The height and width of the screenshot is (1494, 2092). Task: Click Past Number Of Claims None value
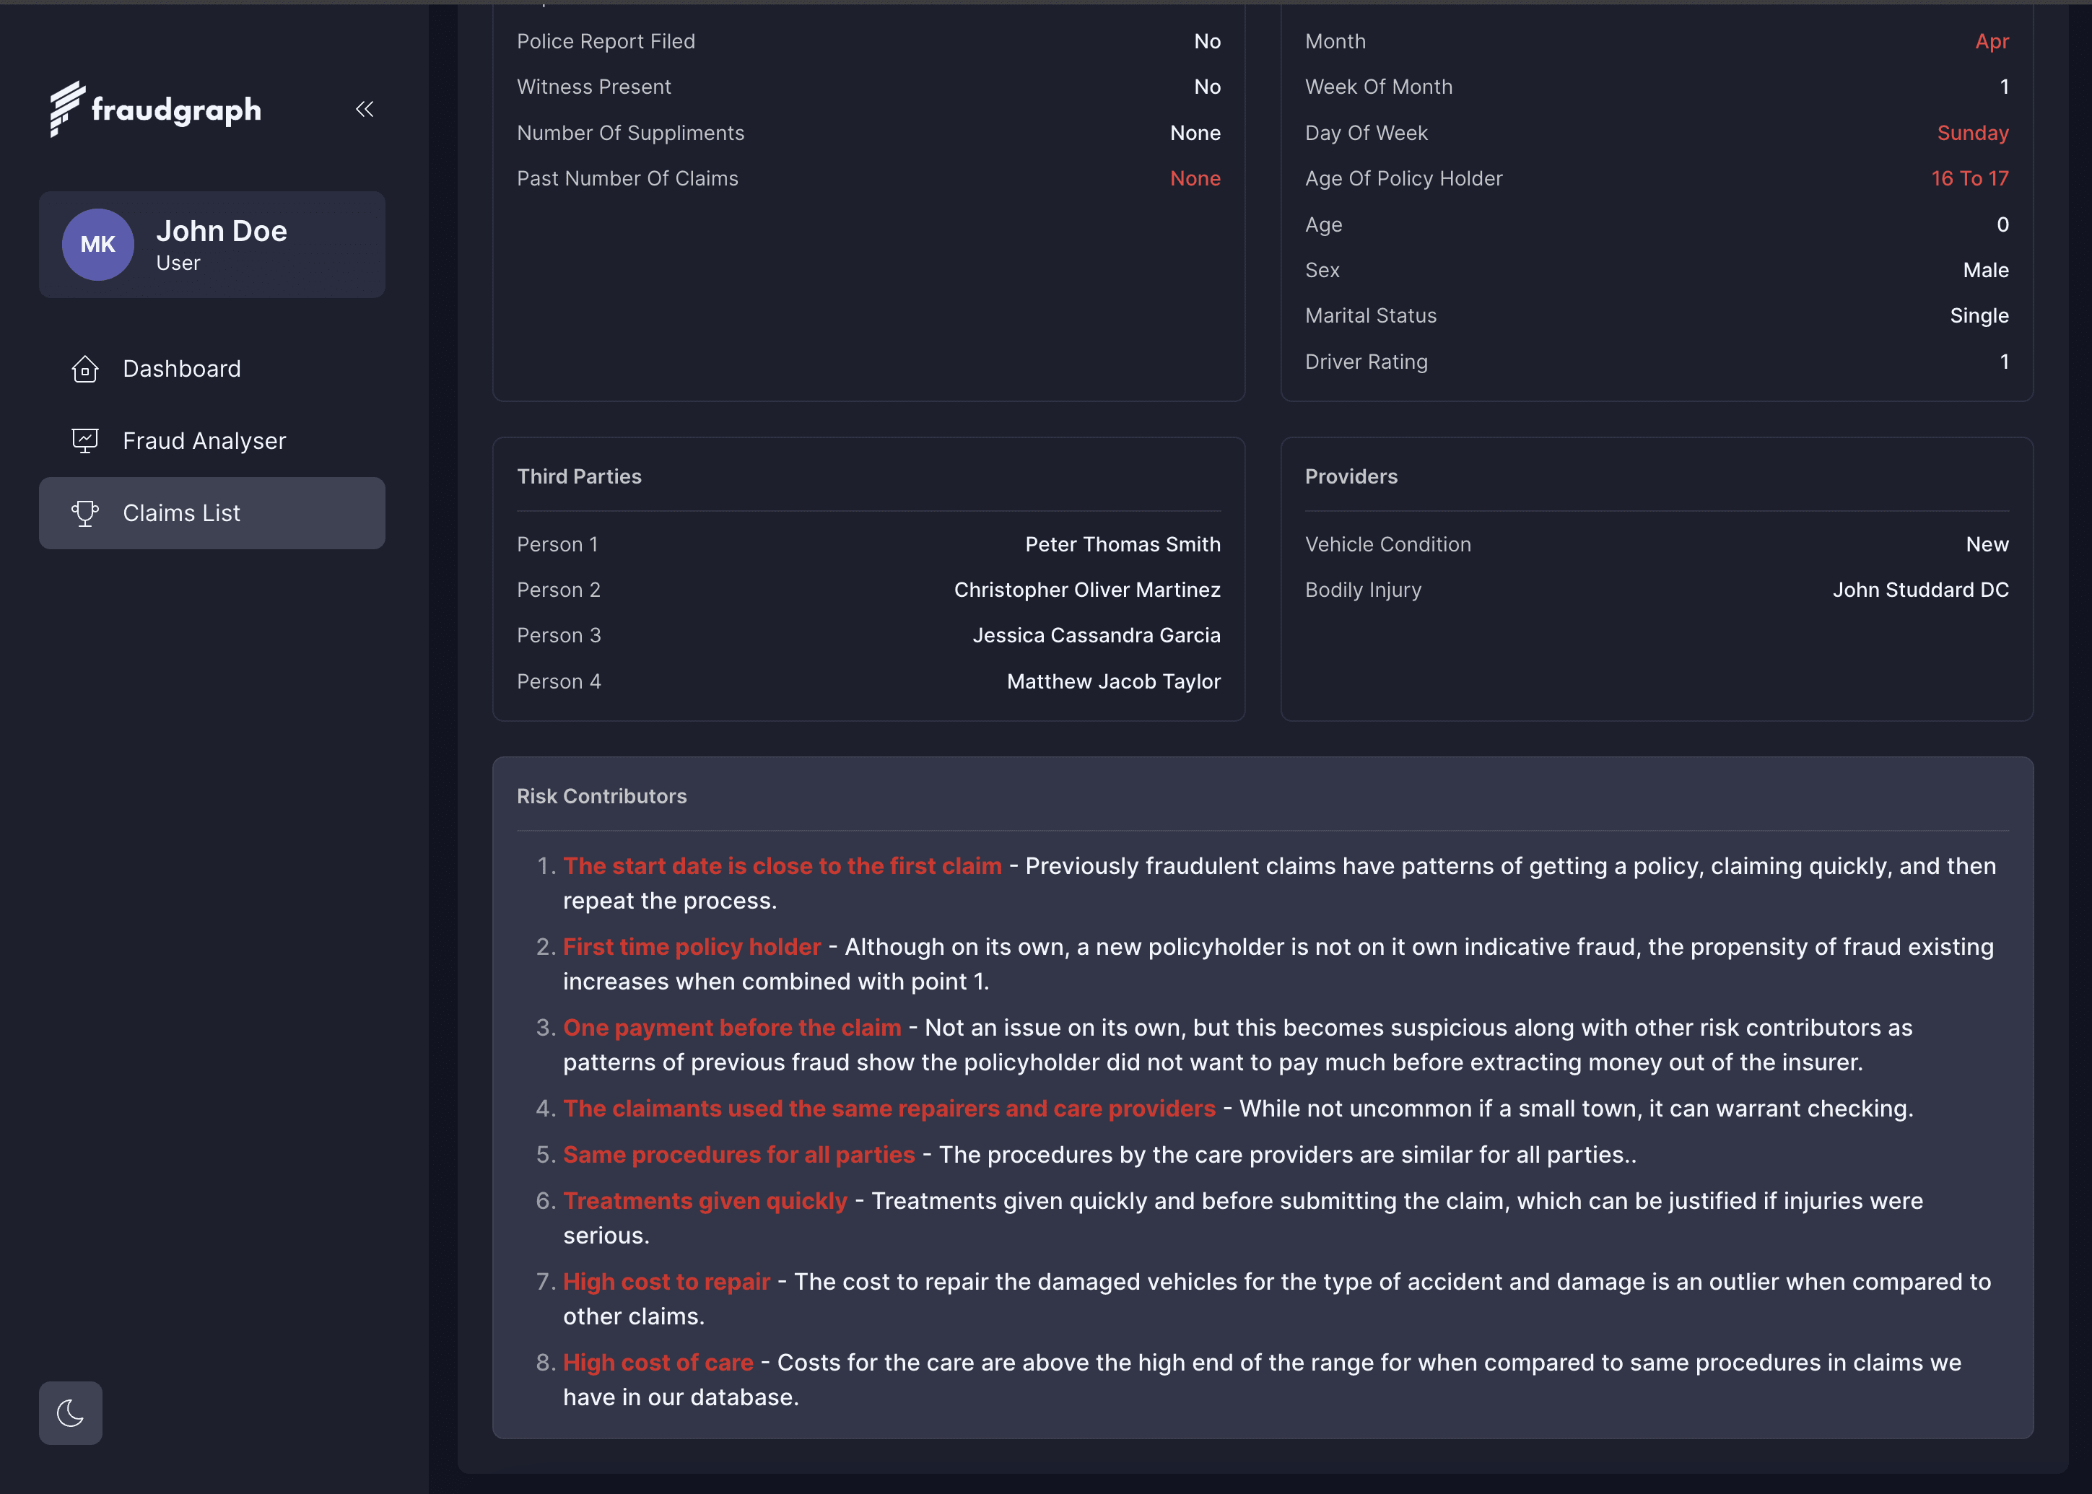(1195, 178)
